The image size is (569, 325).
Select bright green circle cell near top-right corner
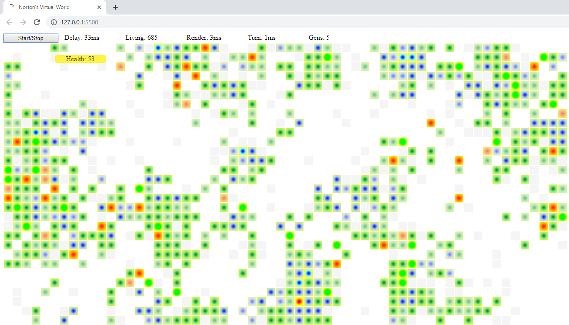tap(544, 57)
